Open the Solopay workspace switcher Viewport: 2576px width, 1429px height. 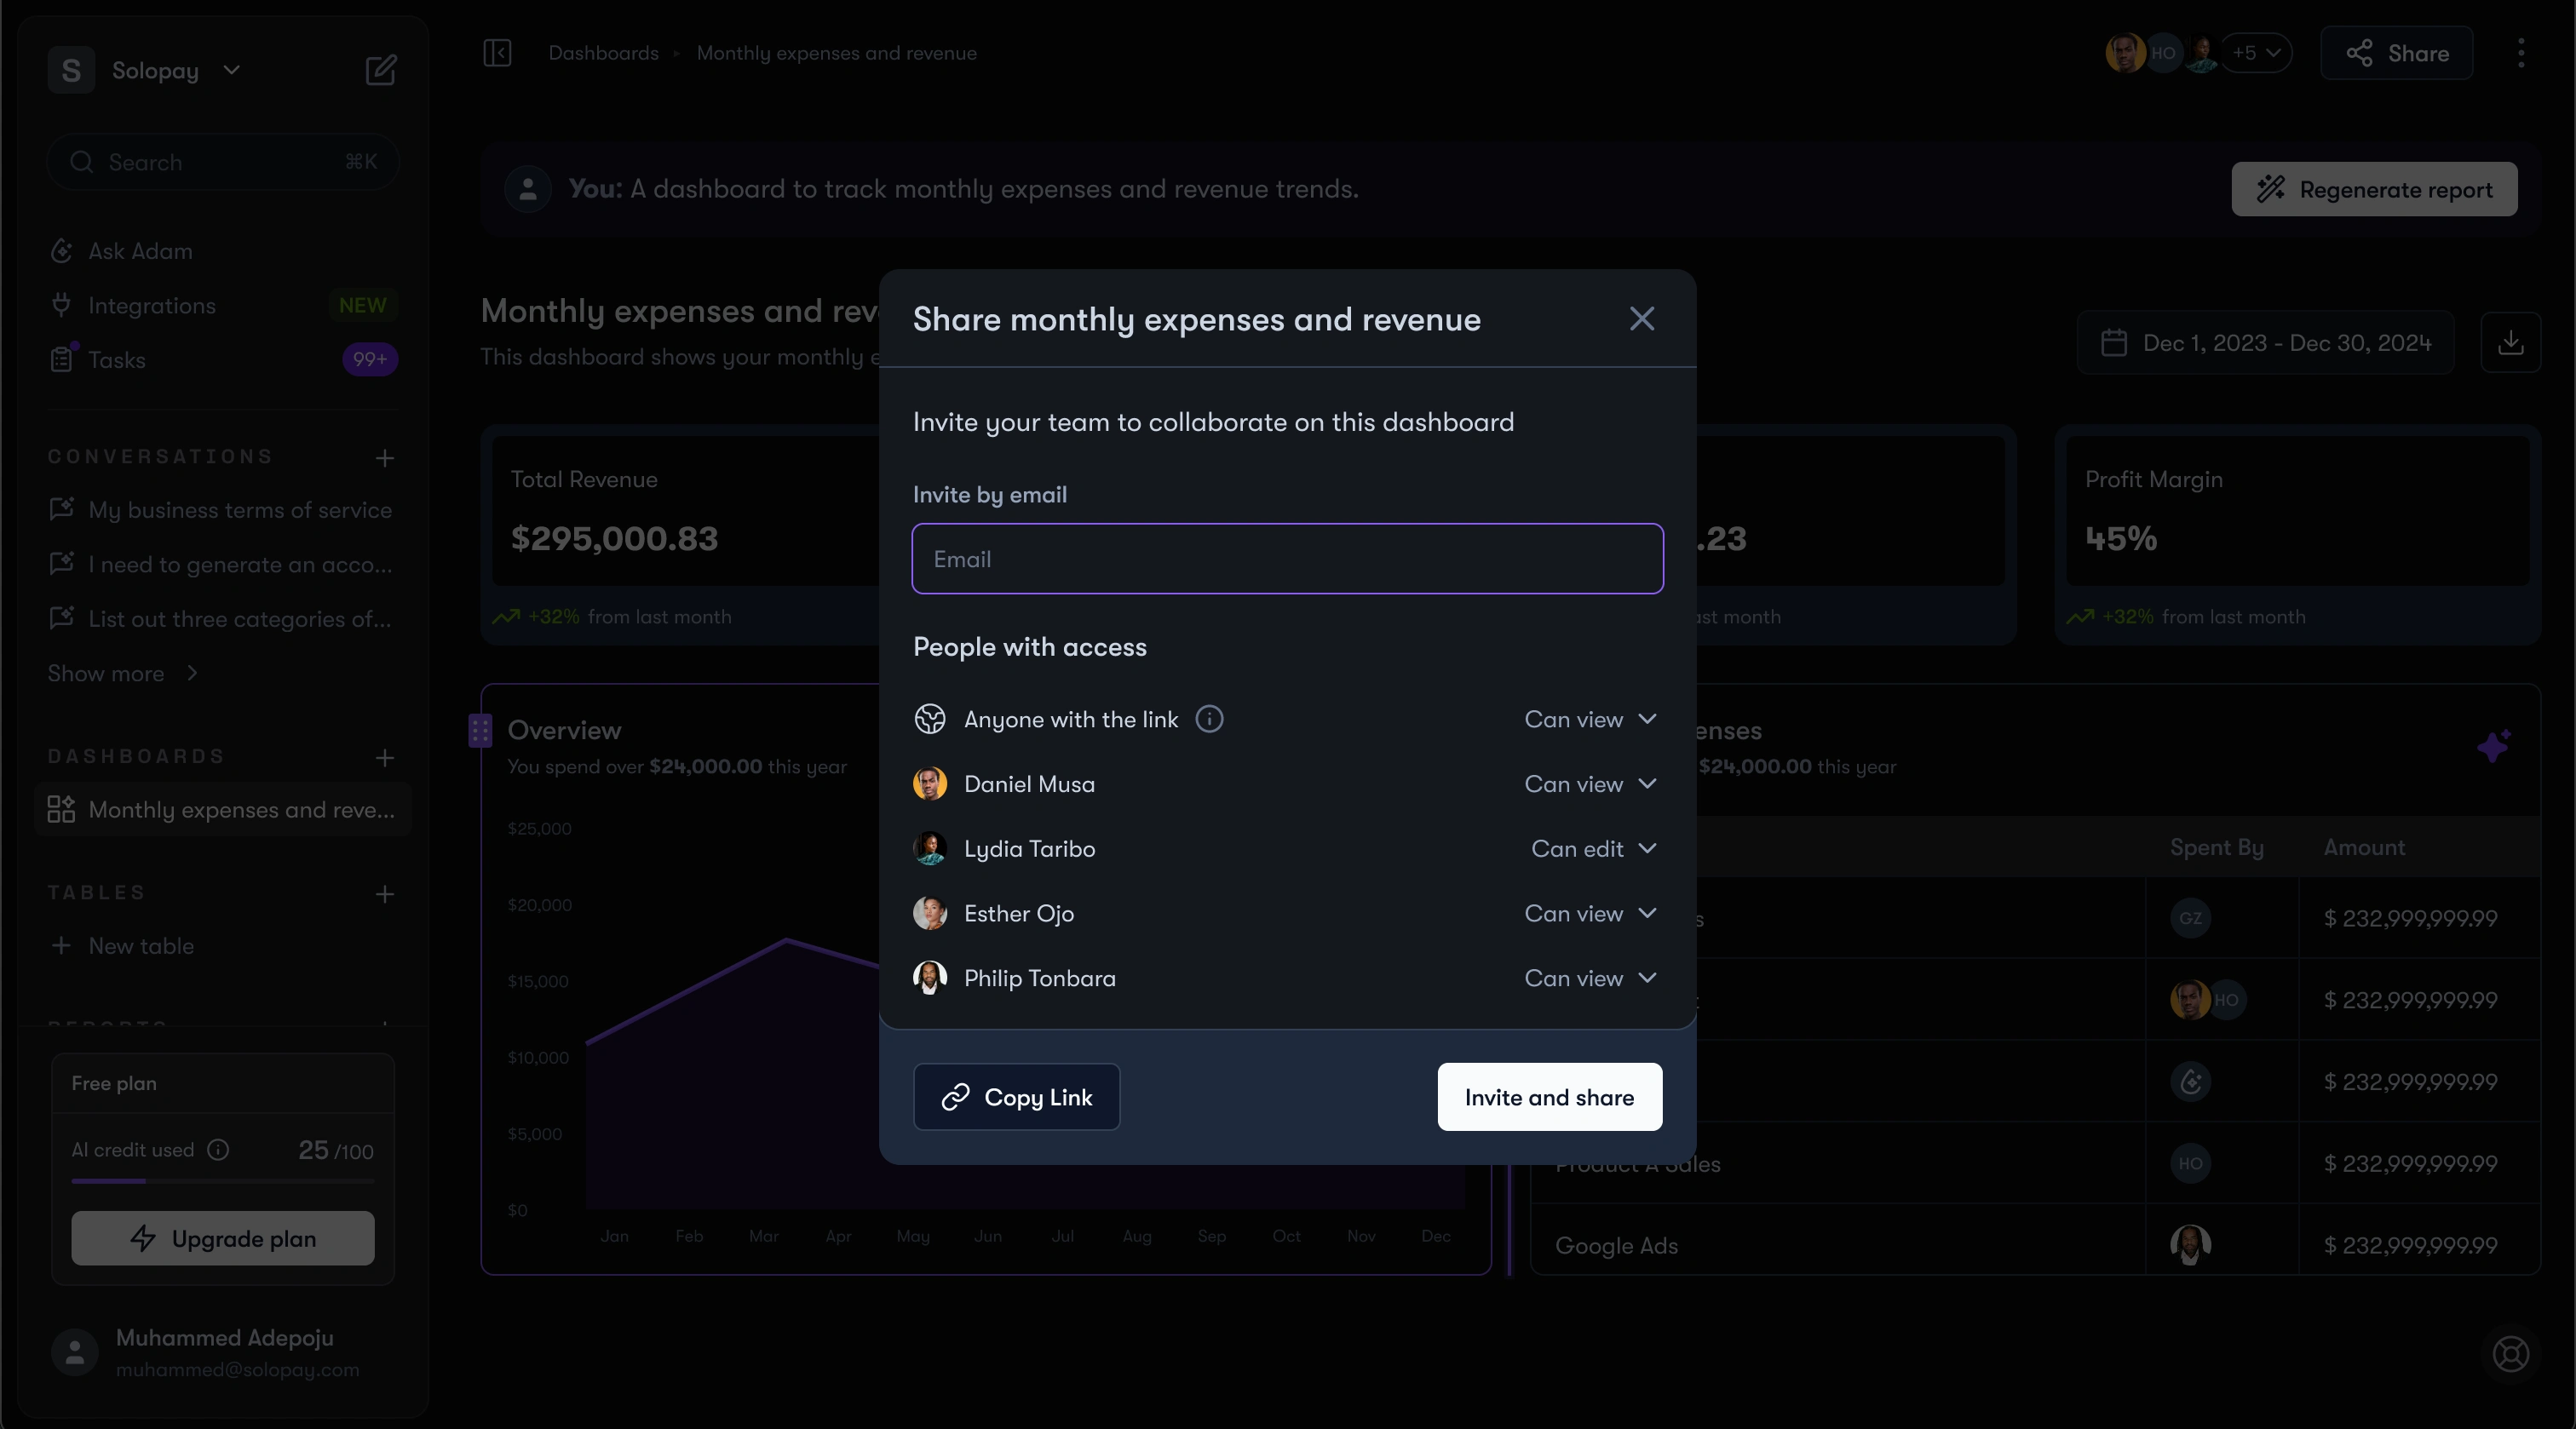[155, 70]
